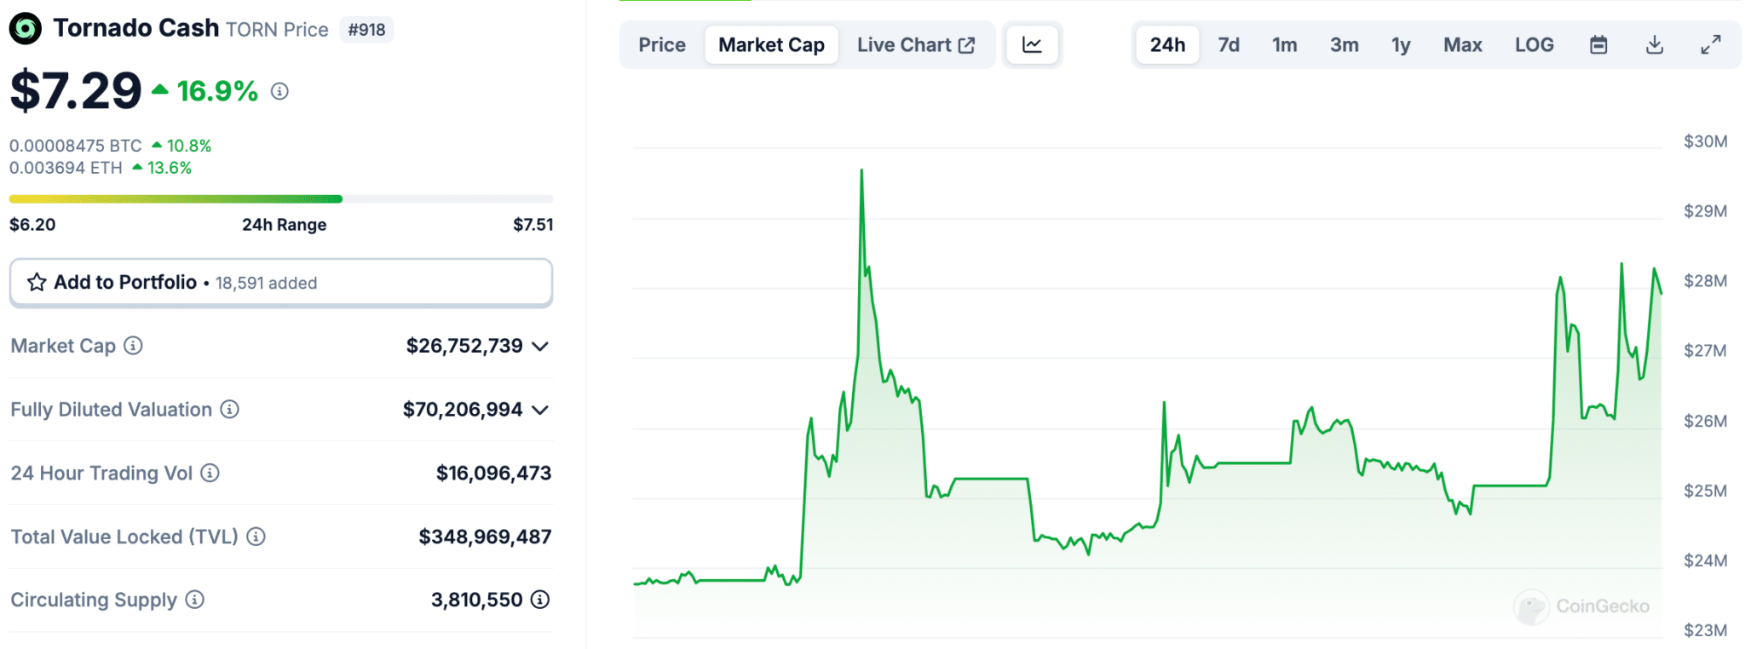
Task: Click the $16,096,473 trading volume value
Action: pyautogui.click(x=493, y=473)
